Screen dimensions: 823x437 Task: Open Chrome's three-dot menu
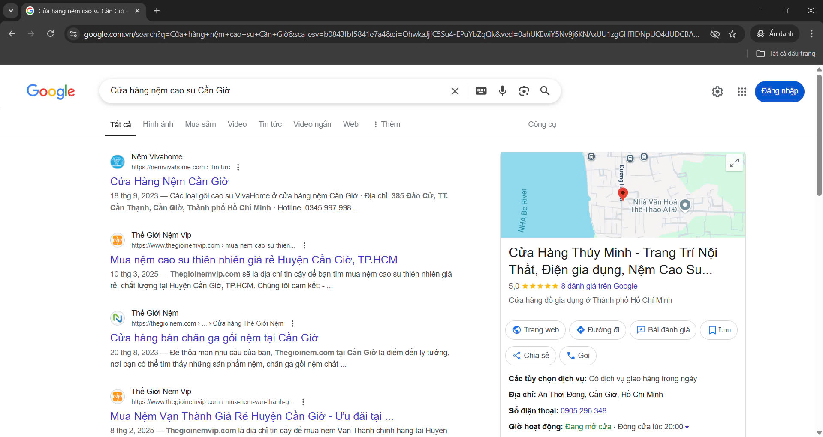click(x=811, y=33)
